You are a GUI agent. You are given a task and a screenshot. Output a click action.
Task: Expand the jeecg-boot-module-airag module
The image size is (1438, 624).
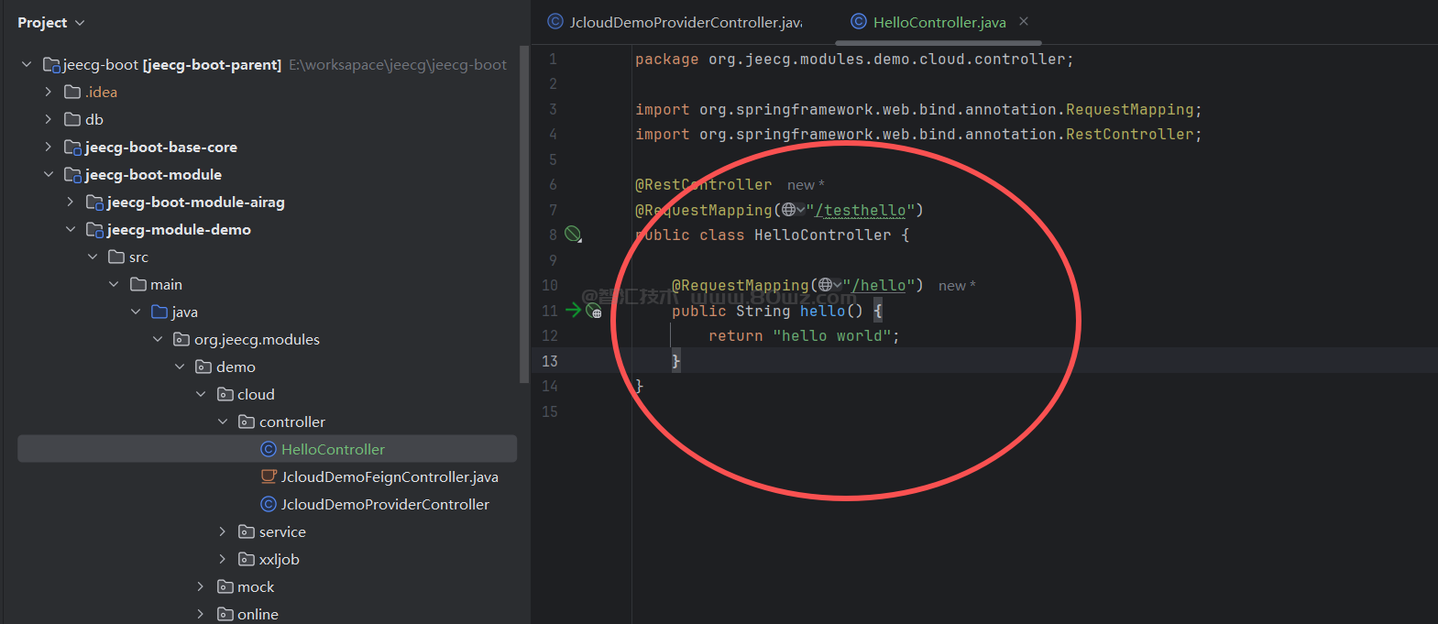(x=71, y=202)
